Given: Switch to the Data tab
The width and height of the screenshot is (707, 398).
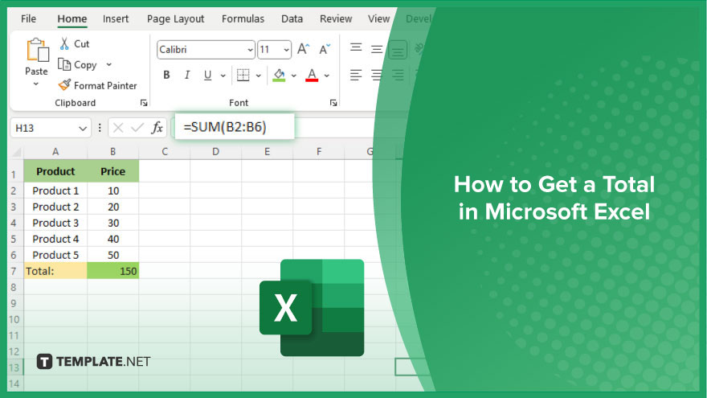Looking at the screenshot, I should tap(292, 19).
